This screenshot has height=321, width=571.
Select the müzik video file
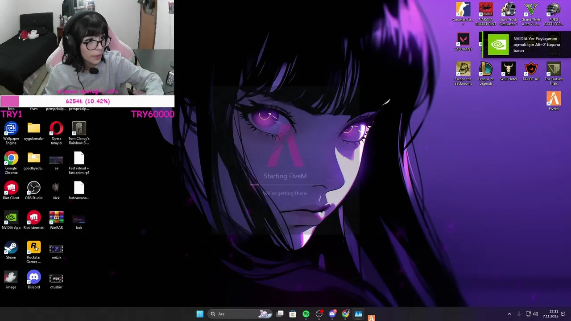56,251
